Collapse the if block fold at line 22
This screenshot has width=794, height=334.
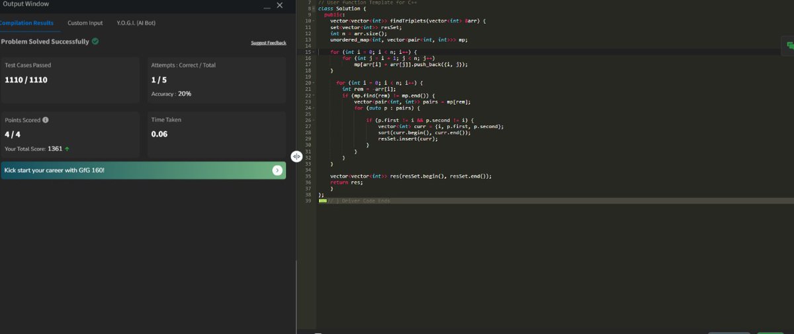point(314,96)
